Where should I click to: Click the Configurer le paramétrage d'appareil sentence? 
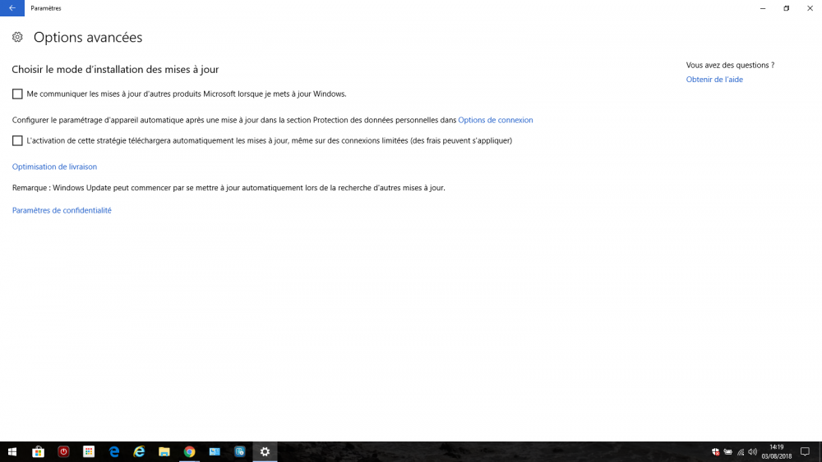(x=234, y=120)
